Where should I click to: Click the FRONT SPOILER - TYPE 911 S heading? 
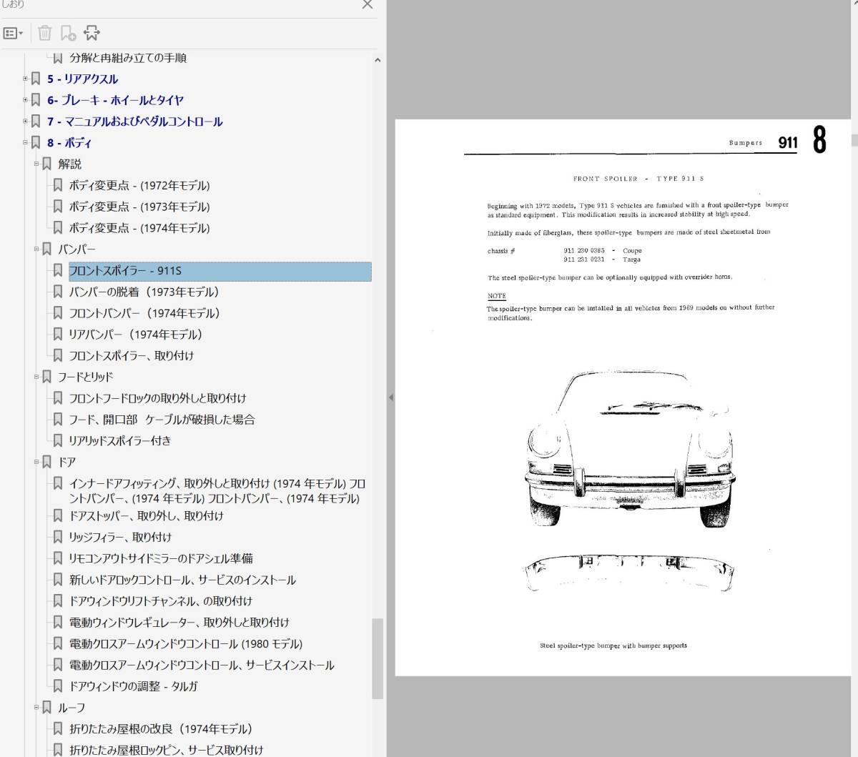[638, 179]
